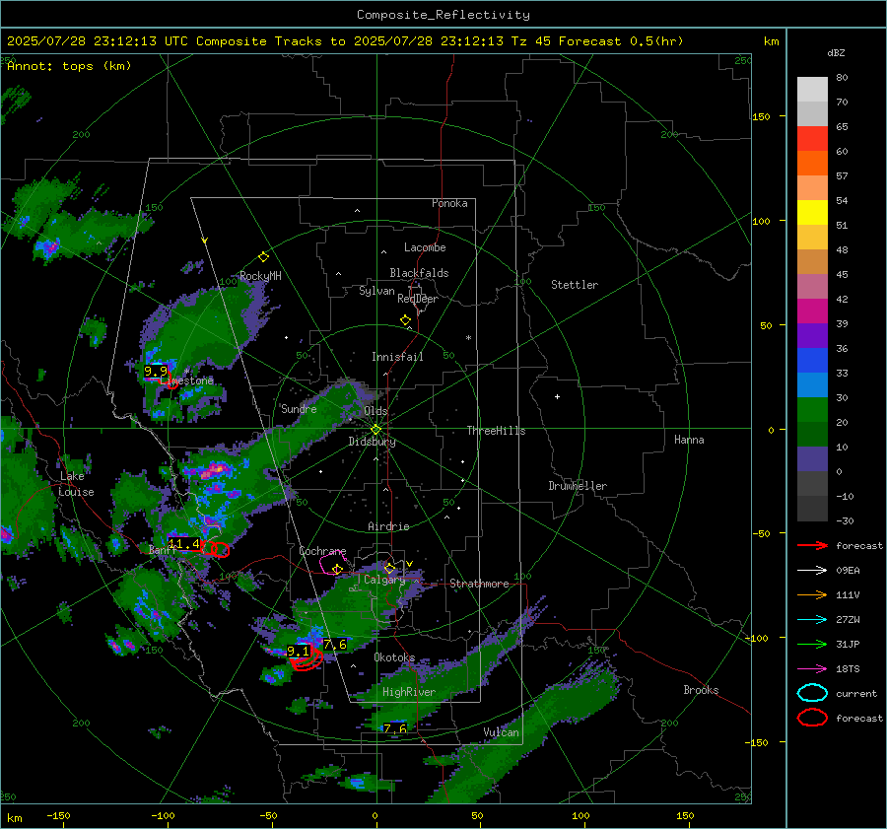Click the magenta 18TS arrow legend icon
Image resolution: width=887 pixels, height=829 pixels.
pyautogui.click(x=812, y=669)
